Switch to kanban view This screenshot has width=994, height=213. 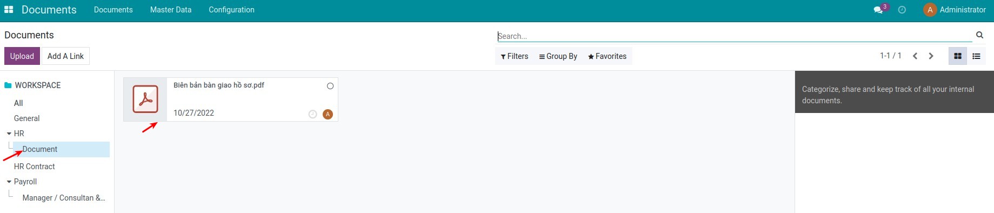[958, 56]
